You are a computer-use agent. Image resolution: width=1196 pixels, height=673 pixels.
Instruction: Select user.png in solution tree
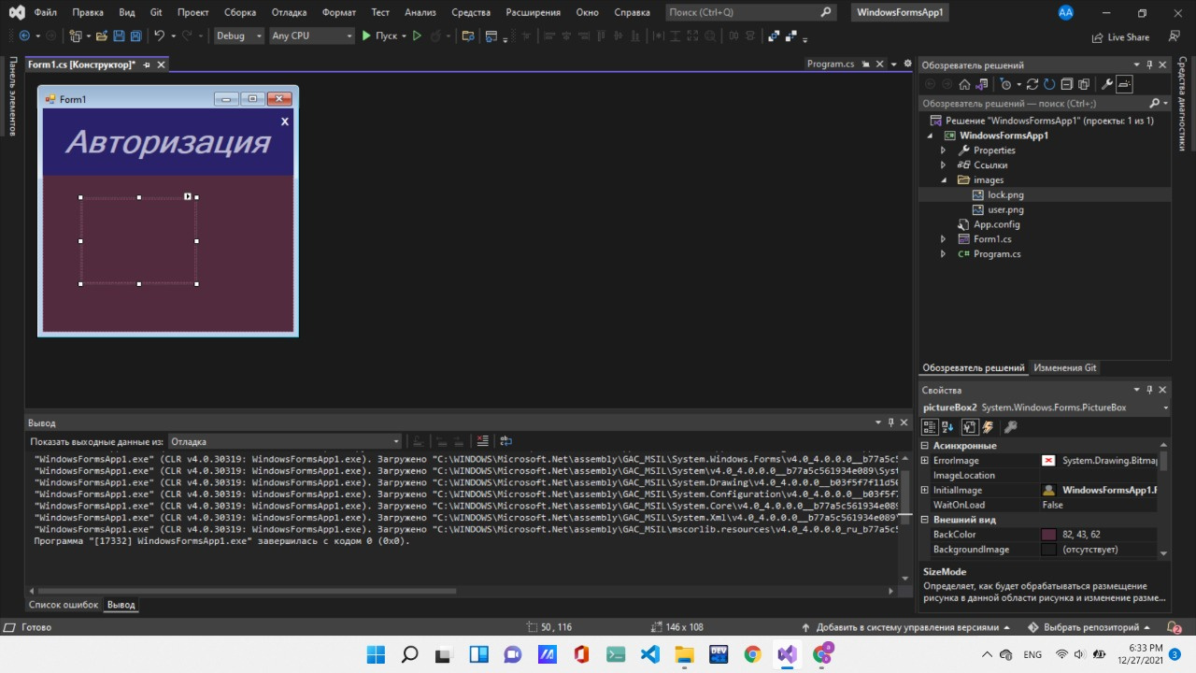[1005, 209]
